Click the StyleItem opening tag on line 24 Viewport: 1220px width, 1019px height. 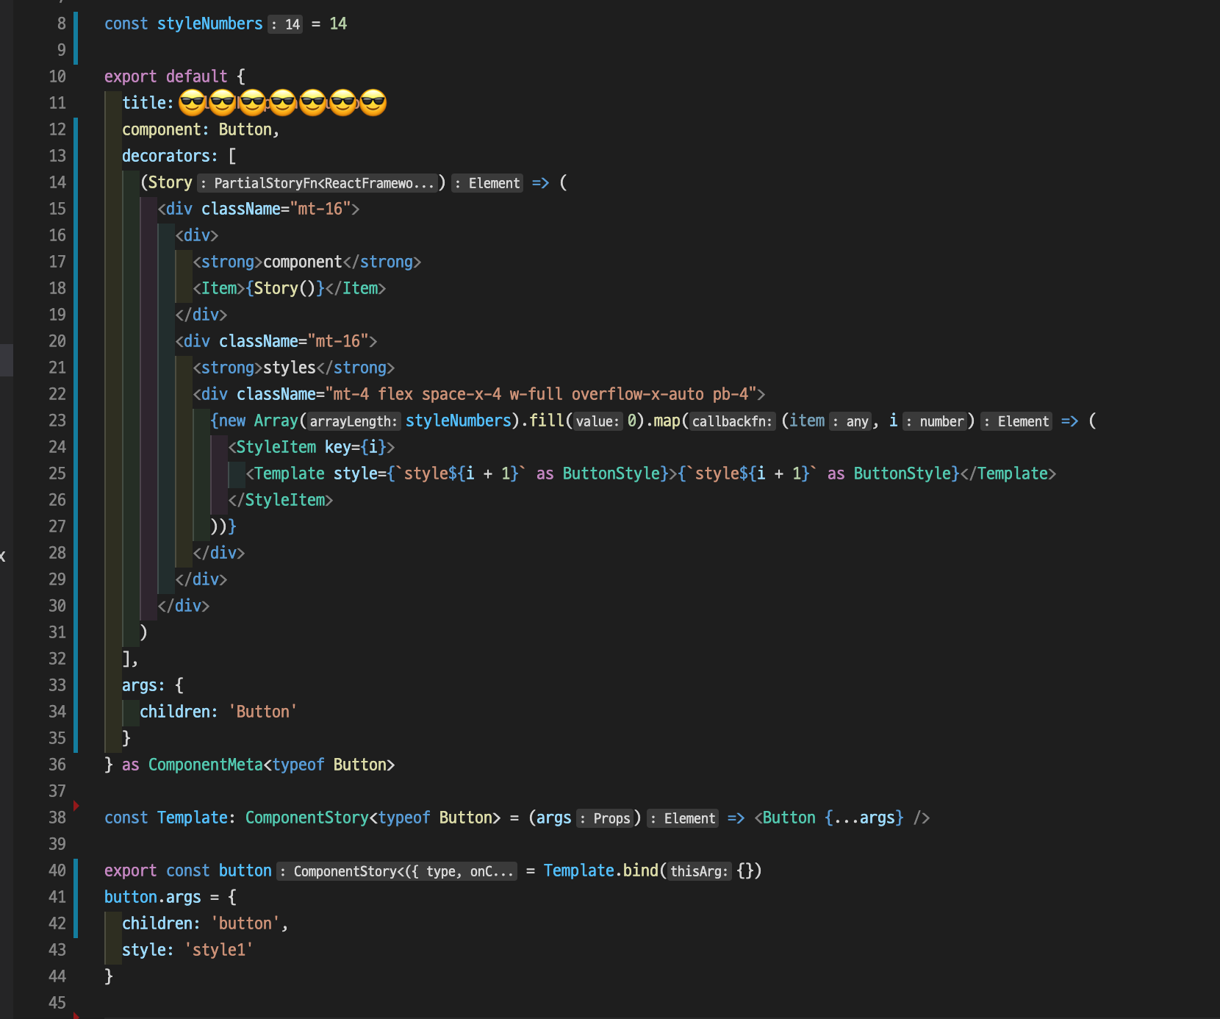312,447
